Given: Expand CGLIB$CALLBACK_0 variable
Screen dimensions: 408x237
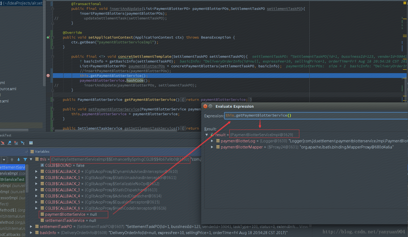Looking at the screenshot, I should (36, 172).
